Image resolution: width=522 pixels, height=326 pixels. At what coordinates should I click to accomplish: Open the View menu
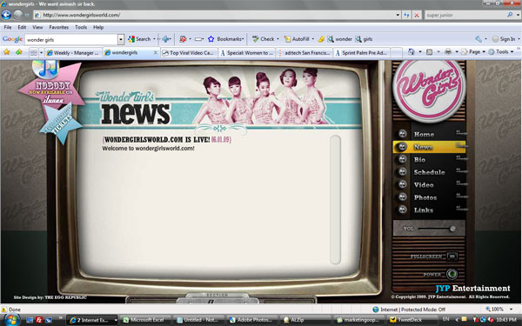coord(37,27)
